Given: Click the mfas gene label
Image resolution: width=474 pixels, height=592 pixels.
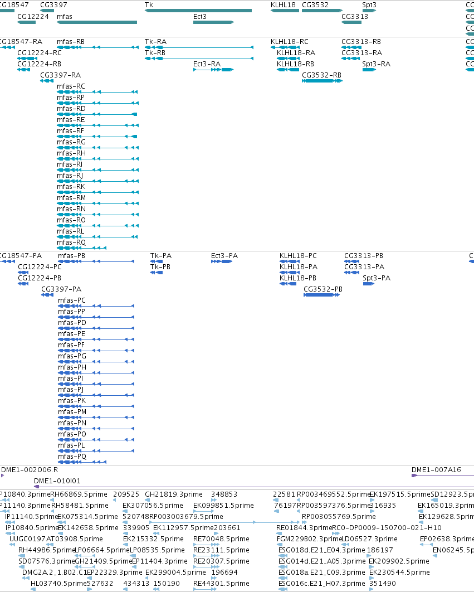Looking at the screenshot, I should pyautogui.click(x=64, y=17).
